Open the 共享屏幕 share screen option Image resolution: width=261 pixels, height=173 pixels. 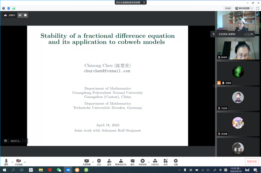point(86,162)
